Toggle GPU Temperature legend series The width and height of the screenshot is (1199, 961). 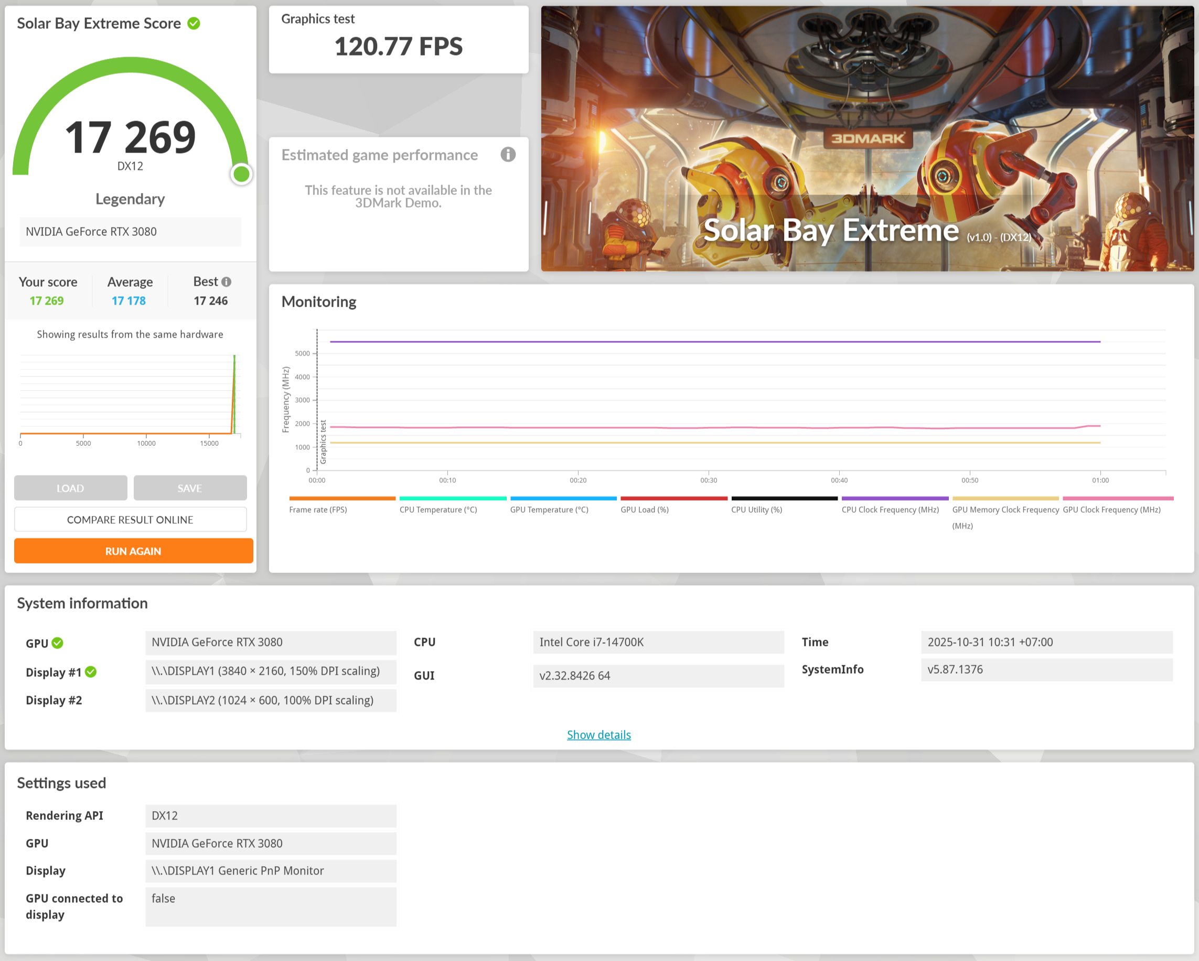(x=549, y=509)
